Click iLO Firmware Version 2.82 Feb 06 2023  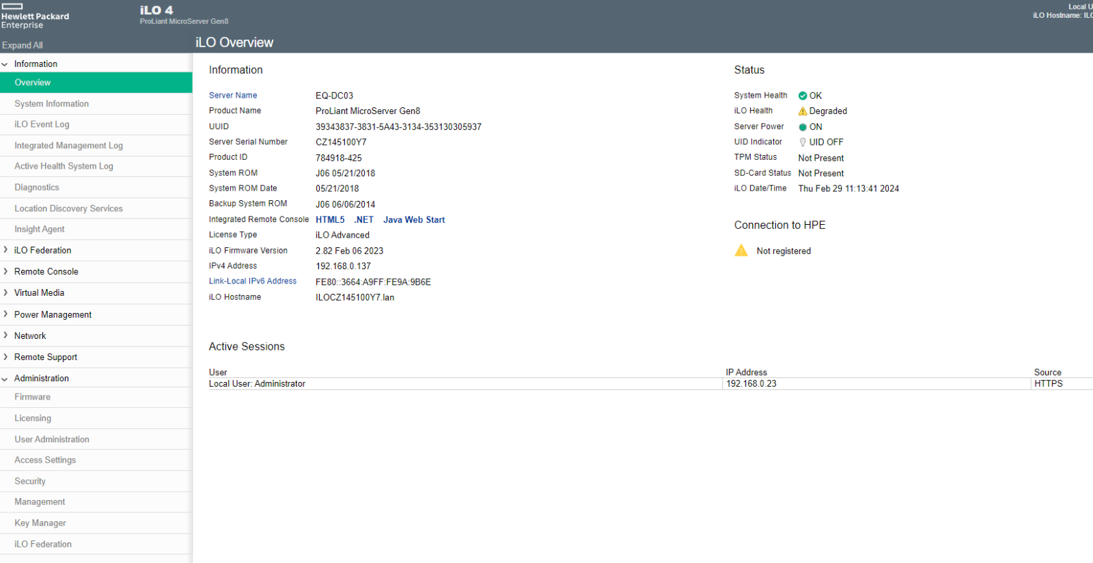349,251
